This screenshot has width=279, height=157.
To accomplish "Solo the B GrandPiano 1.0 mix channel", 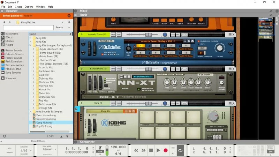I will (x=119, y=69).
